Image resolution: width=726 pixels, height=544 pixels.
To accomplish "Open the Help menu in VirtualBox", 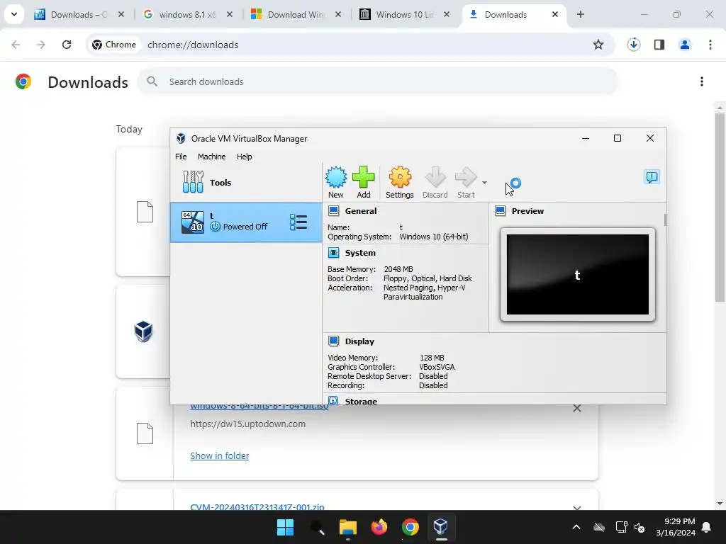I will 244,157.
